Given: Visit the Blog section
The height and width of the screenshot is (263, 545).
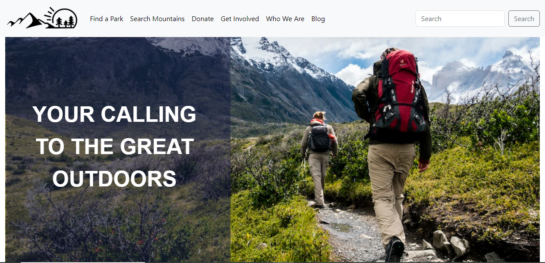Looking at the screenshot, I should pos(318,19).
